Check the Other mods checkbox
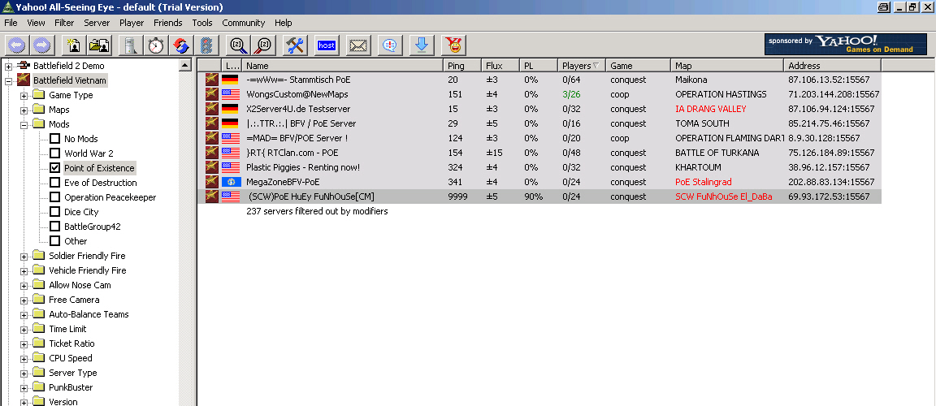Image resolution: width=936 pixels, height=406 pixels. 55,241
